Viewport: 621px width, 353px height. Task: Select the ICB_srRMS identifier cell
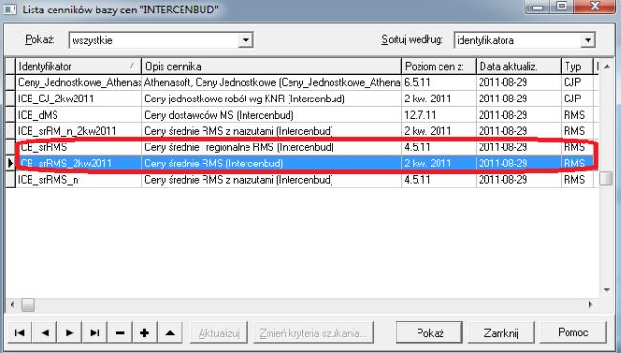(78, 147)
